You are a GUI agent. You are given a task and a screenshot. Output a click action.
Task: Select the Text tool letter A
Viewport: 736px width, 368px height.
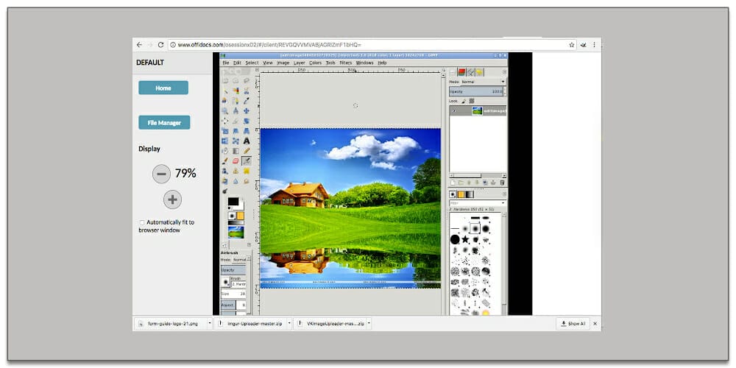[x=247, y=141]
